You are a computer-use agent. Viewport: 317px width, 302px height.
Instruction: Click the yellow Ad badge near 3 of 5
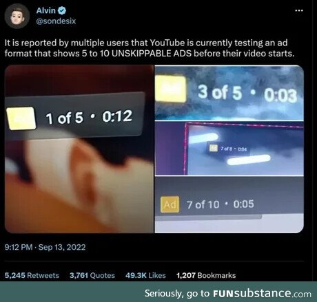pos(170,89)
